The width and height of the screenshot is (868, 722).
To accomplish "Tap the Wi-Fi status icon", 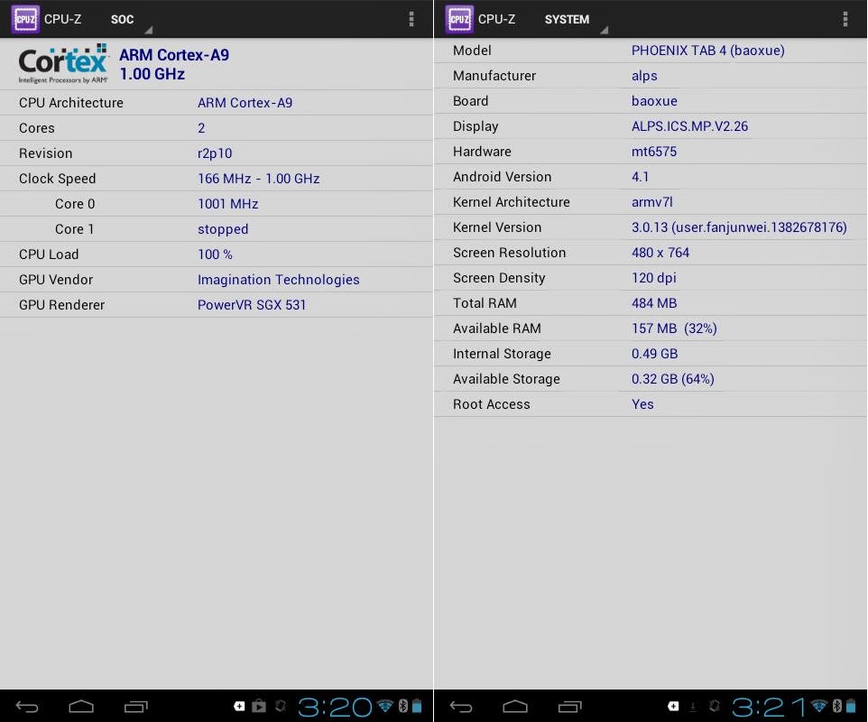I will click(817, 706).
